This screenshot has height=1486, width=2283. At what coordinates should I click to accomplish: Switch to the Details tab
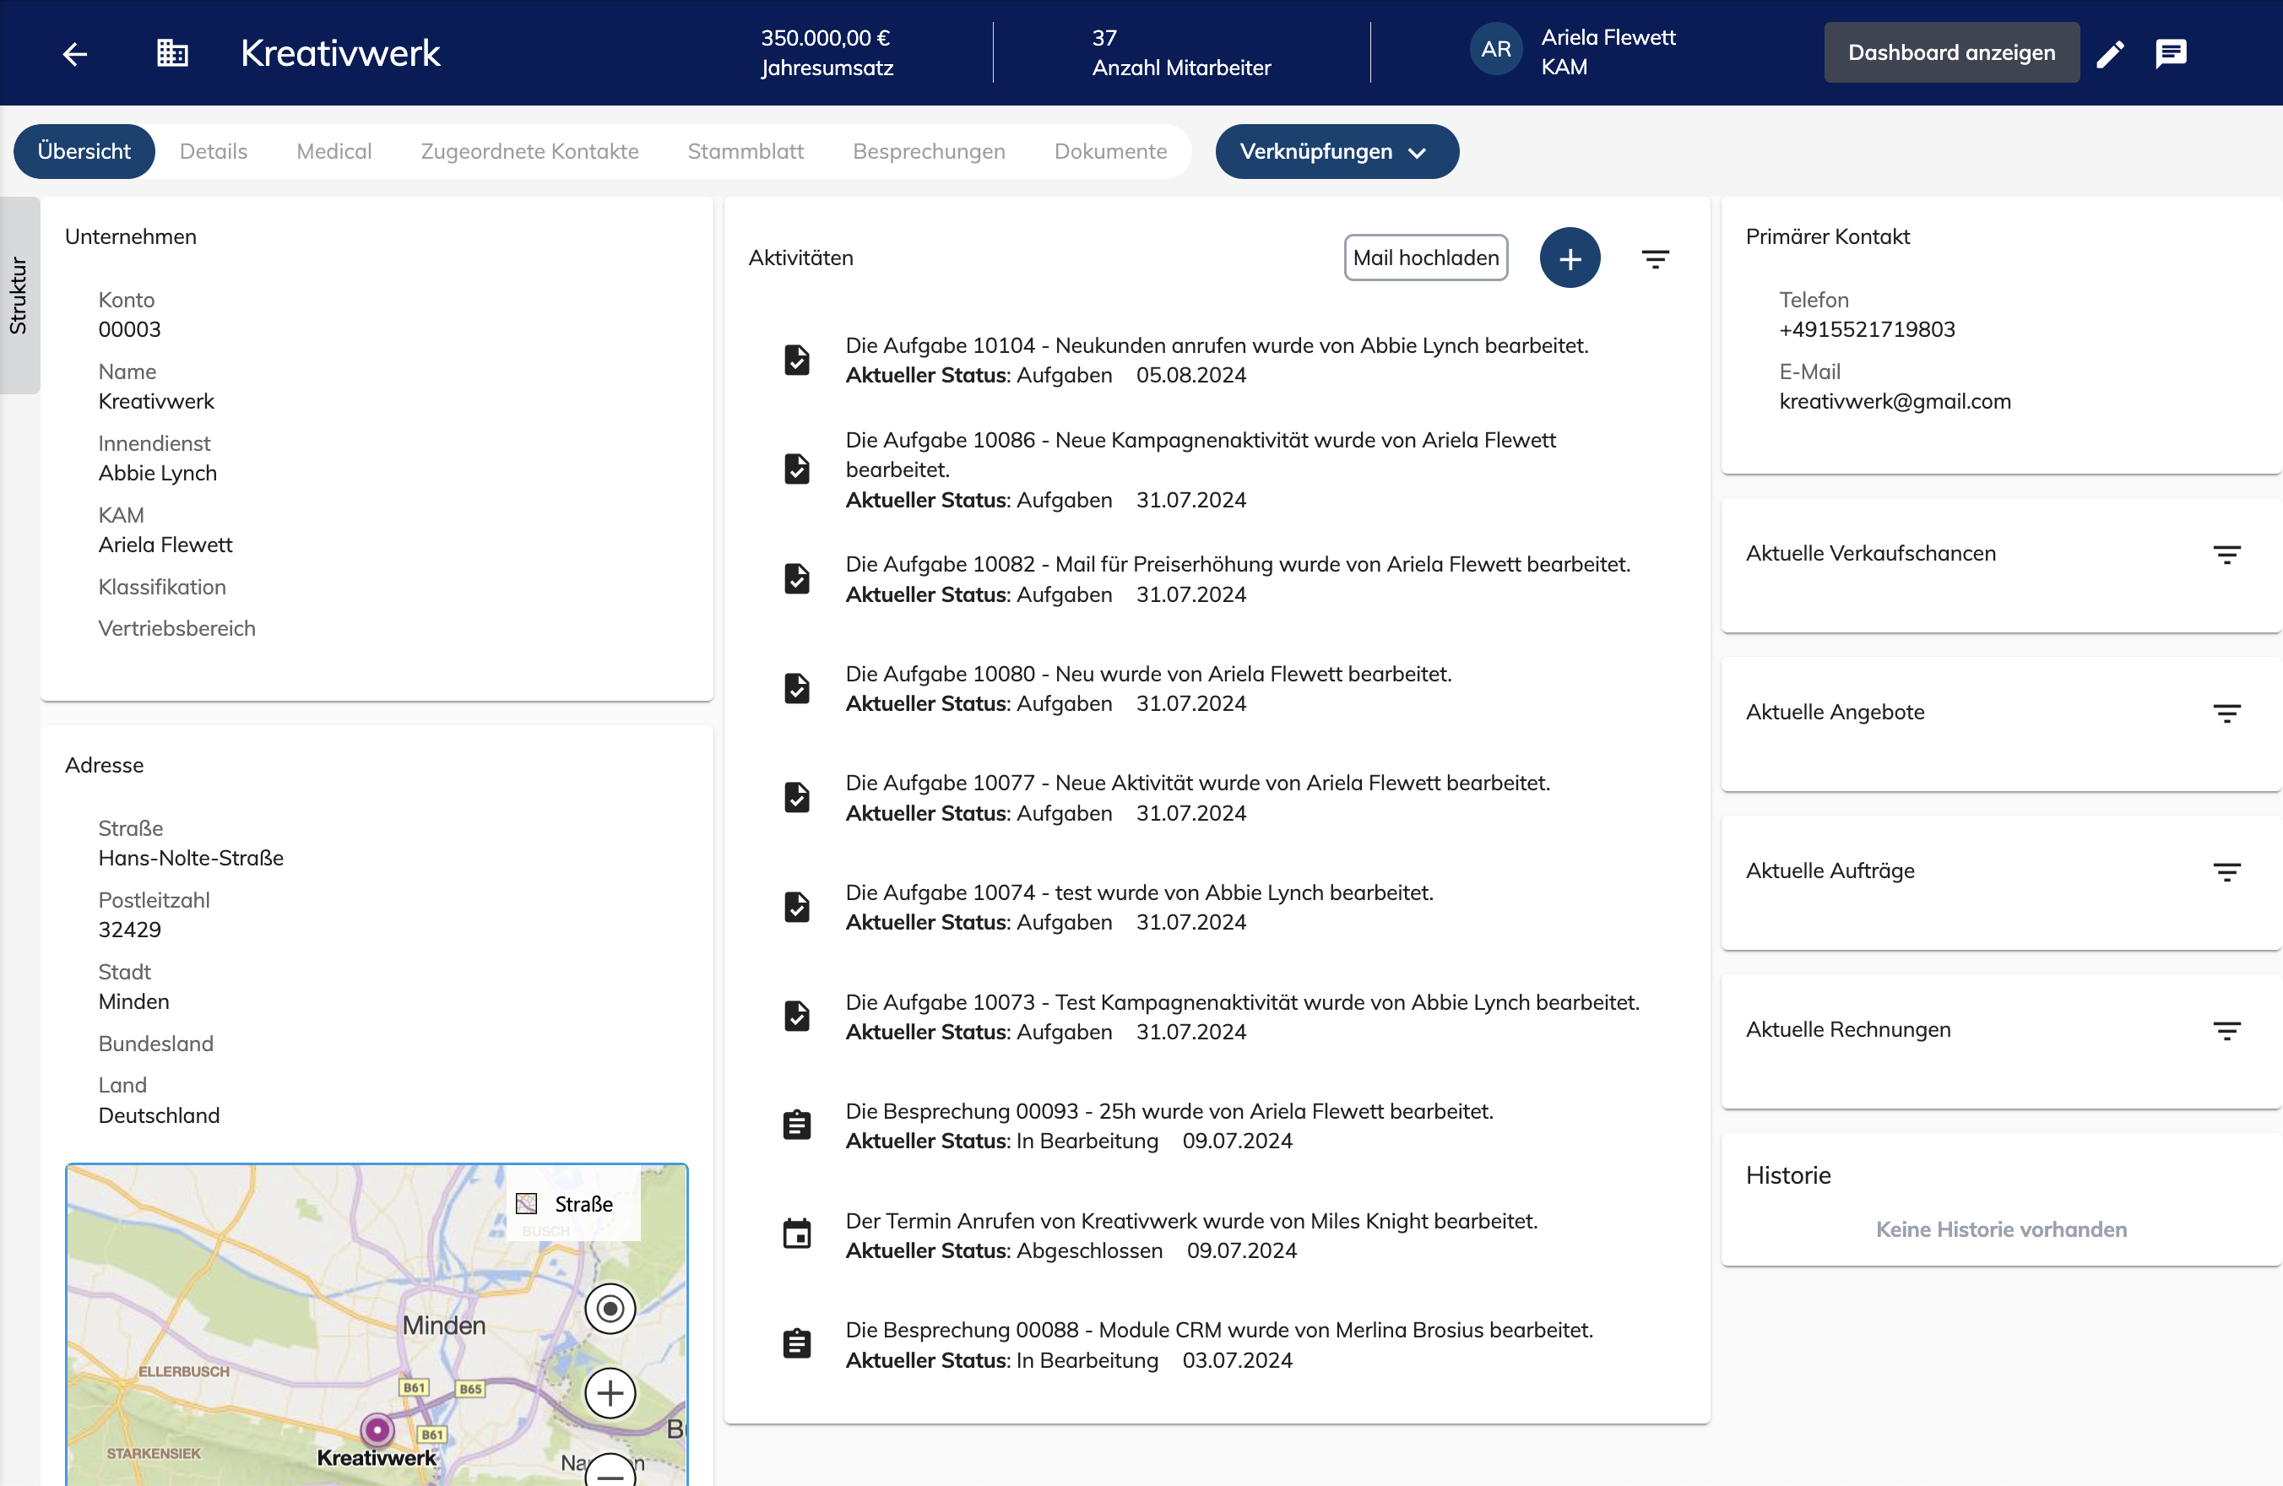pos(213,152)
